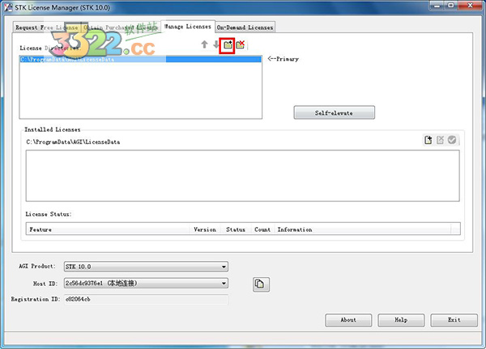Select the Manage Licenses tab
The width and height of the screenshot is (486, 349).
187,27
